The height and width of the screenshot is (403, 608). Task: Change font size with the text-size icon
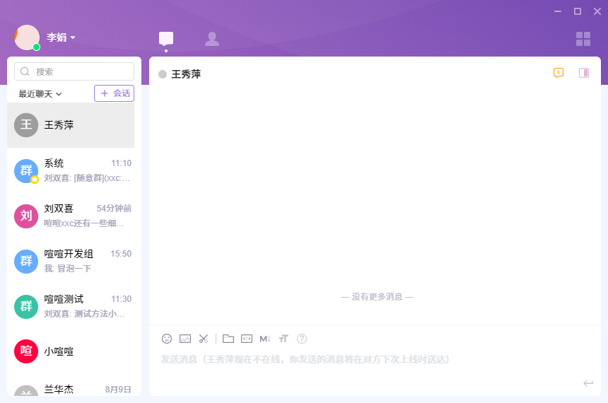pyautogui.click(x=283, y=339)
